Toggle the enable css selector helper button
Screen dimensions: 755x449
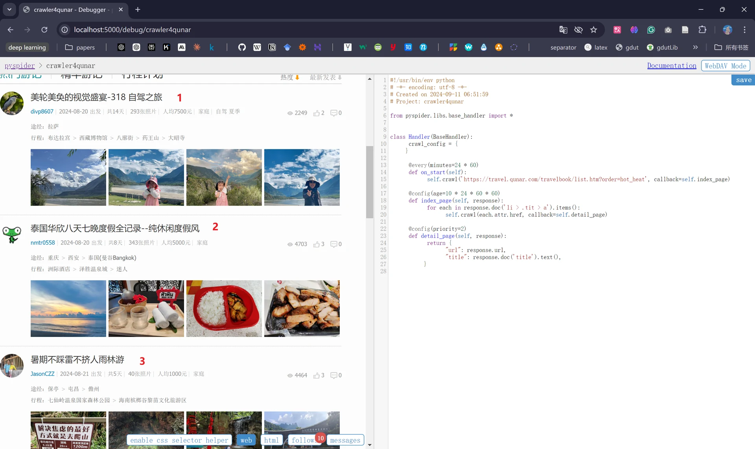(x=179, y=440)
